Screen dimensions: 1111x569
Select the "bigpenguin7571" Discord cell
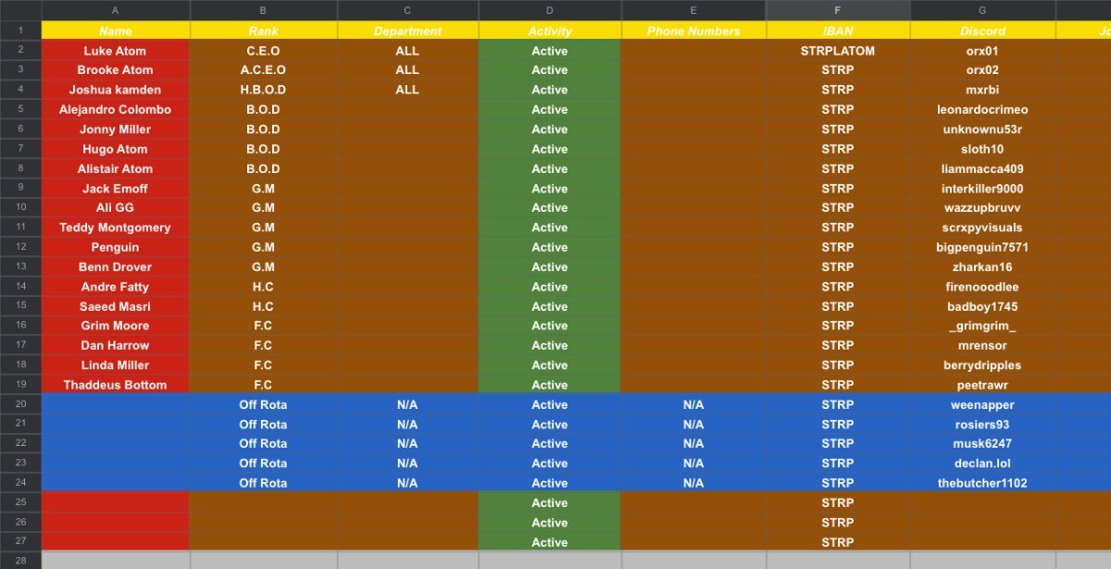(x=982, y=247)
